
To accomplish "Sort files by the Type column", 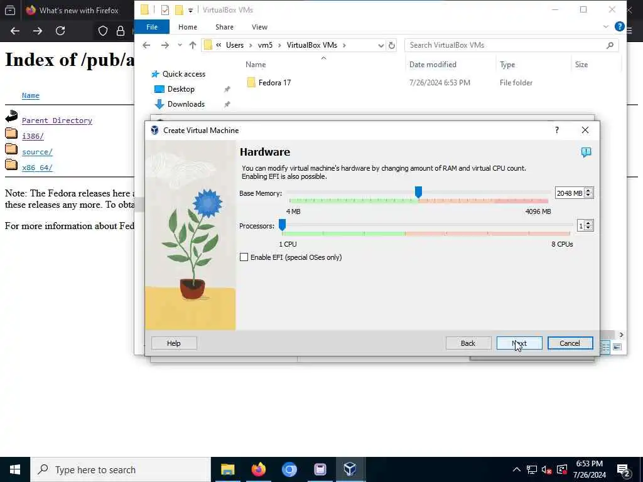I will coord(507,65).
